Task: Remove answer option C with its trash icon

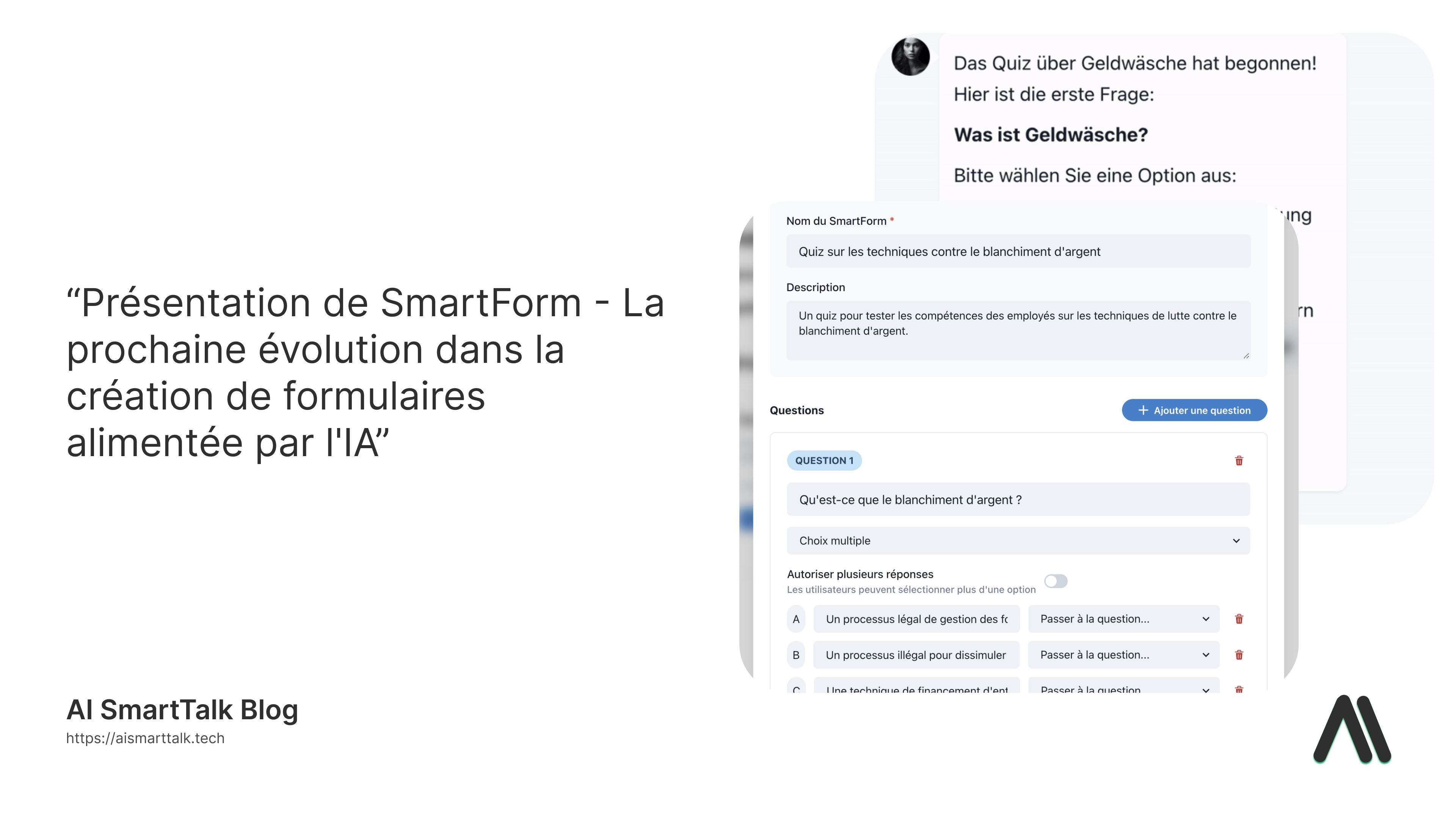Action: pyautogui.click(x=1239, y=690)
